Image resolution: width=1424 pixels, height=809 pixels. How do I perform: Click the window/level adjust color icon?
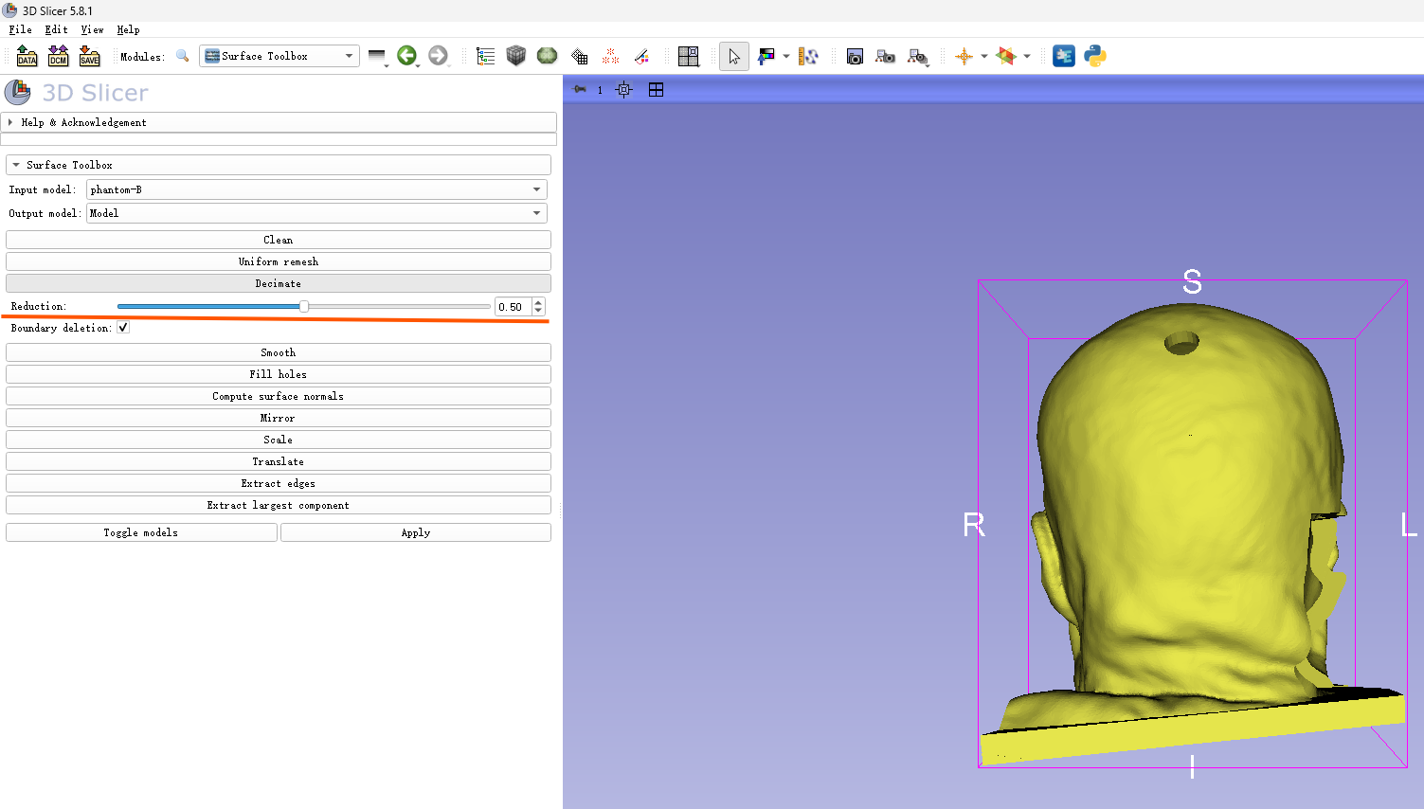click(766, 57)
